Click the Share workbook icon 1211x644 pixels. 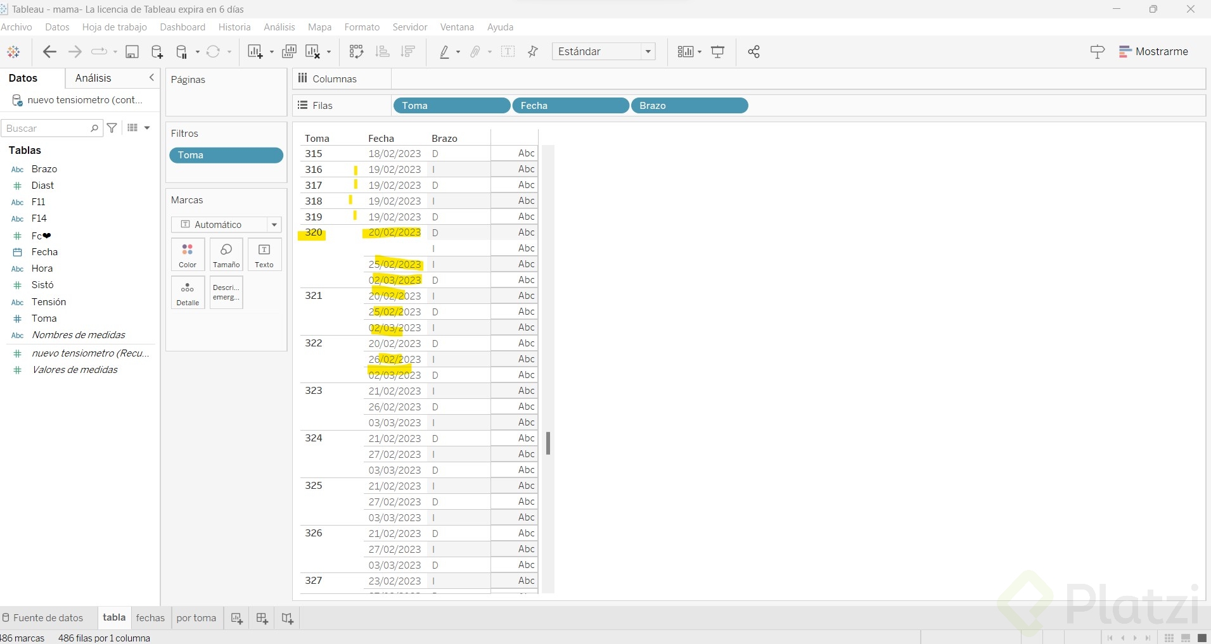pos(753,52)
